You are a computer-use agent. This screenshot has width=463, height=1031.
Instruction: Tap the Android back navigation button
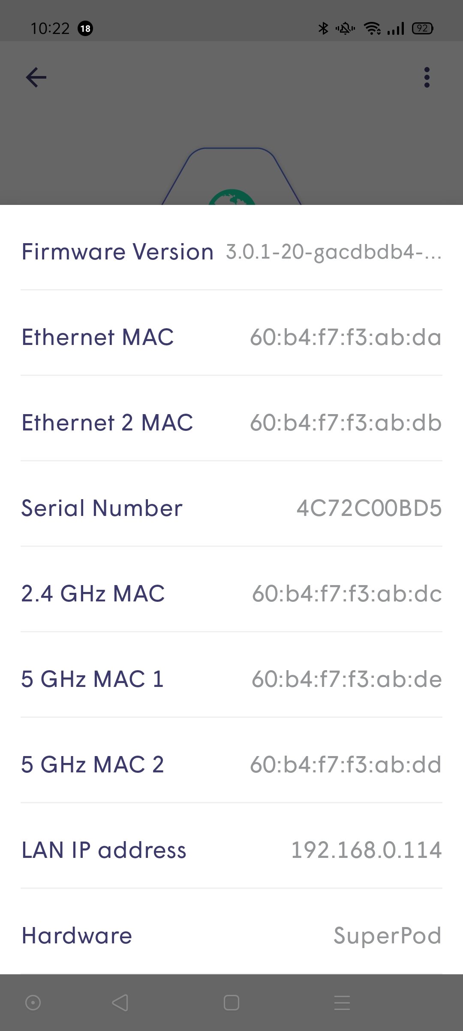(120, 1003)
